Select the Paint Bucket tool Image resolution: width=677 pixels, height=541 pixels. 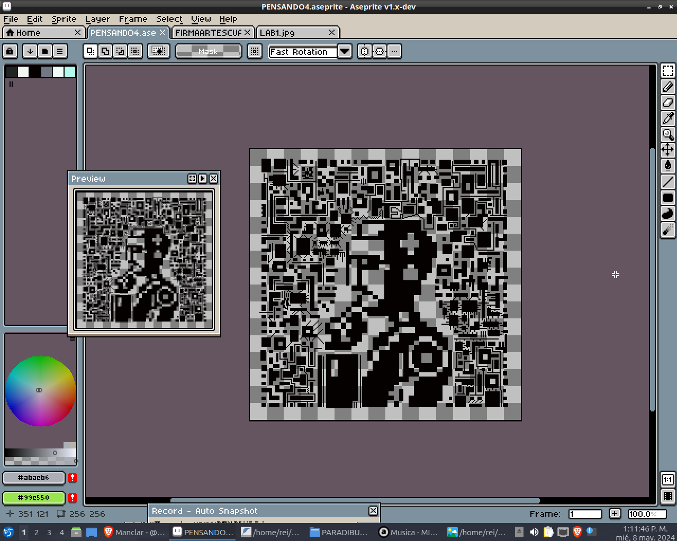coord(668,166)
